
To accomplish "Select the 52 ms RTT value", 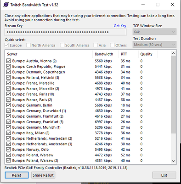I will (x=125, y=155).
